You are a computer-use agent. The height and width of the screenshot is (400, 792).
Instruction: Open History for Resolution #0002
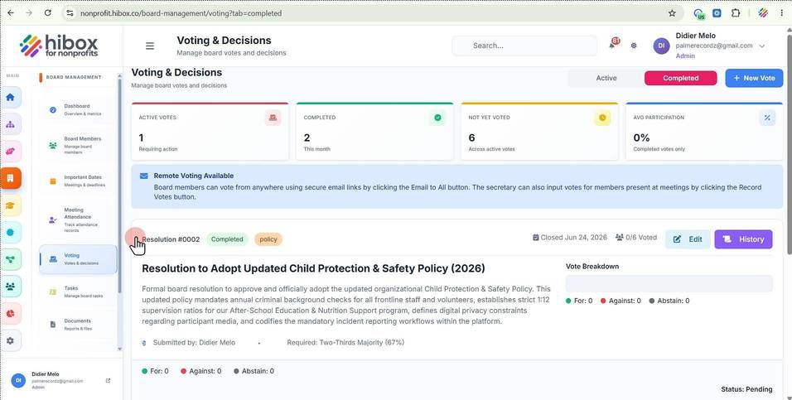743,239
